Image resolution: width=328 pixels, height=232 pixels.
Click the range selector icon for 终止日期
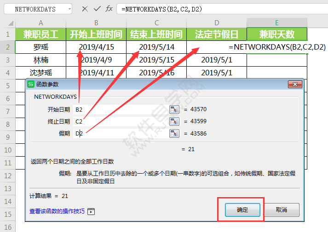click(174, 122)
